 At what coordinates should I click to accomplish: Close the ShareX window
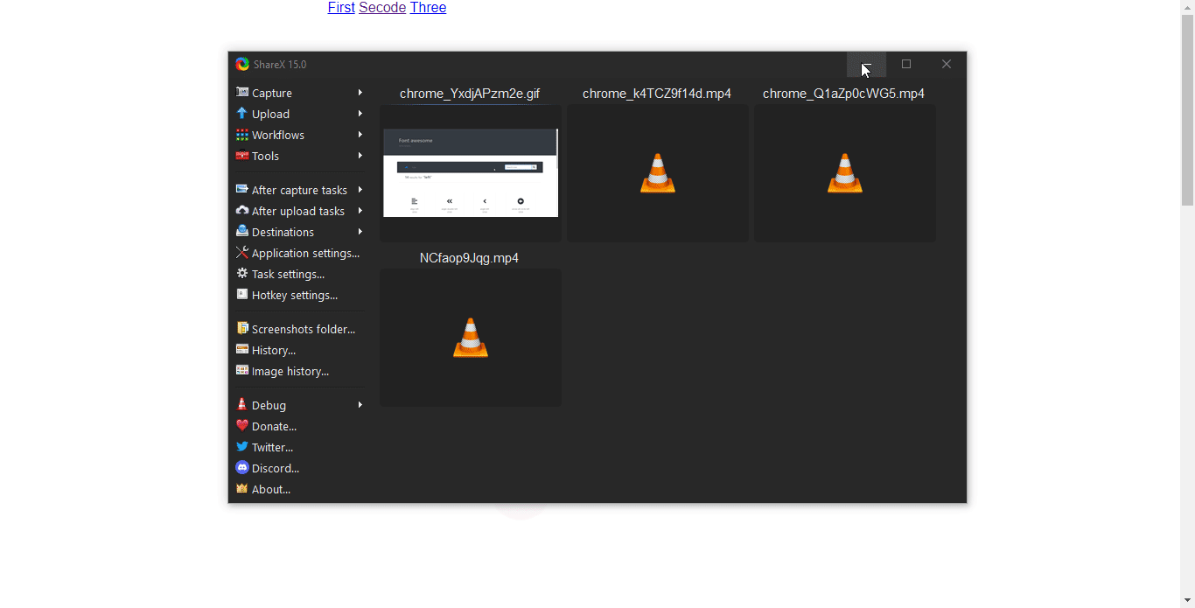tap(947, 64)
